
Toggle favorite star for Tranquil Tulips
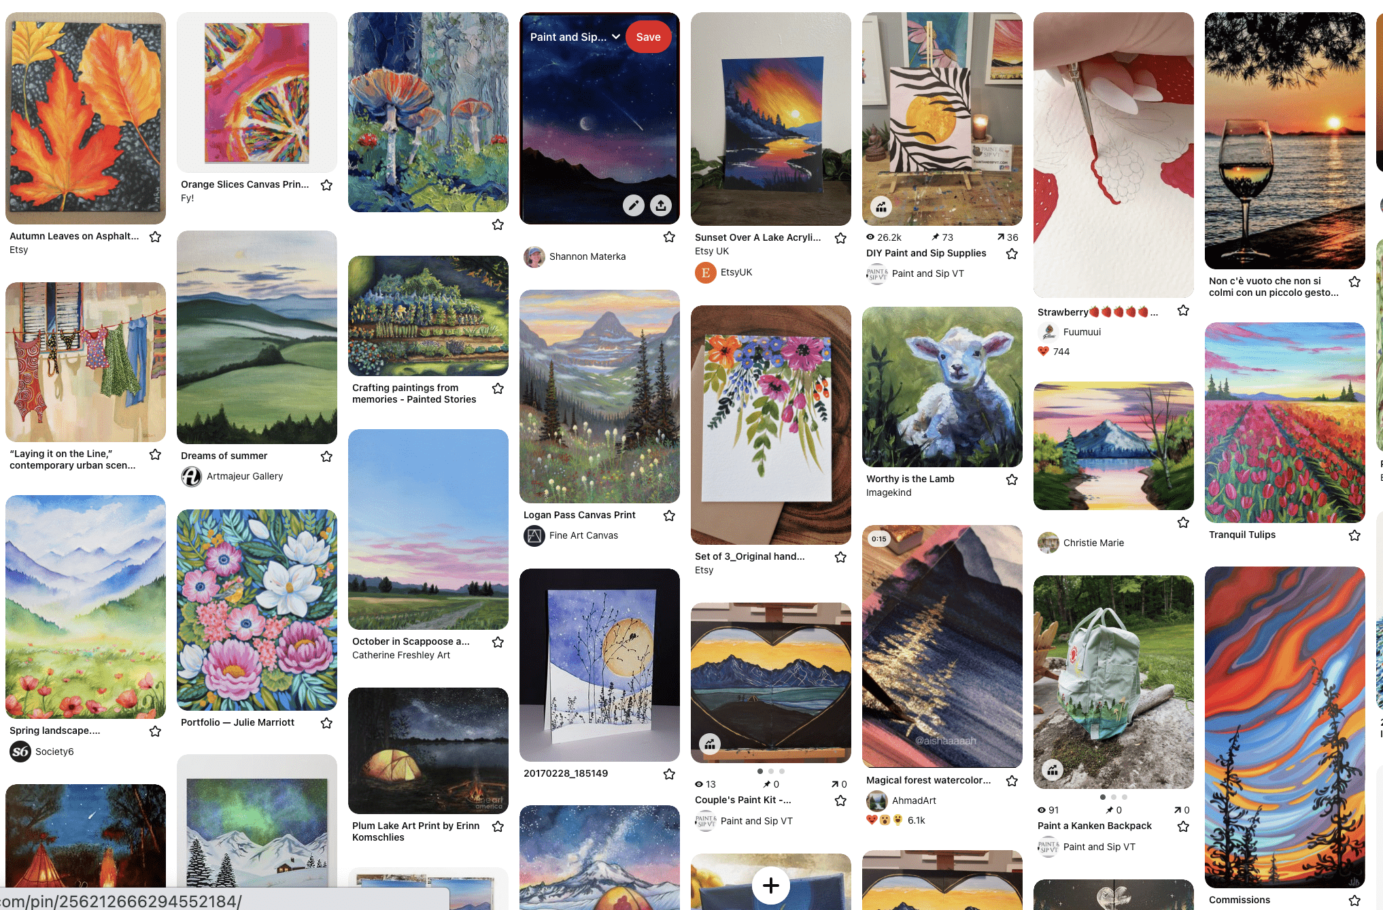[x=1354, y=535]
